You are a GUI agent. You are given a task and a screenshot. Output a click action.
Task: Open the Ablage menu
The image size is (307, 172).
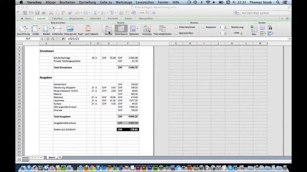coord(50,2)
